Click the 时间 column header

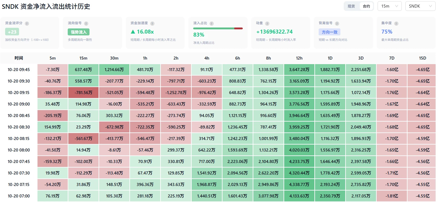point(19,58)
